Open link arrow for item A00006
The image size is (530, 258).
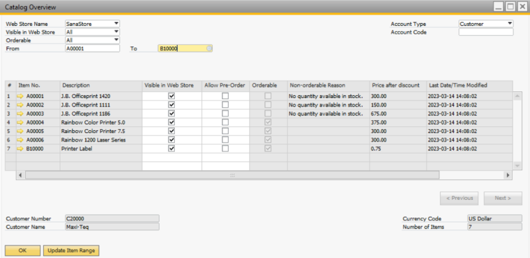[21, 140]
